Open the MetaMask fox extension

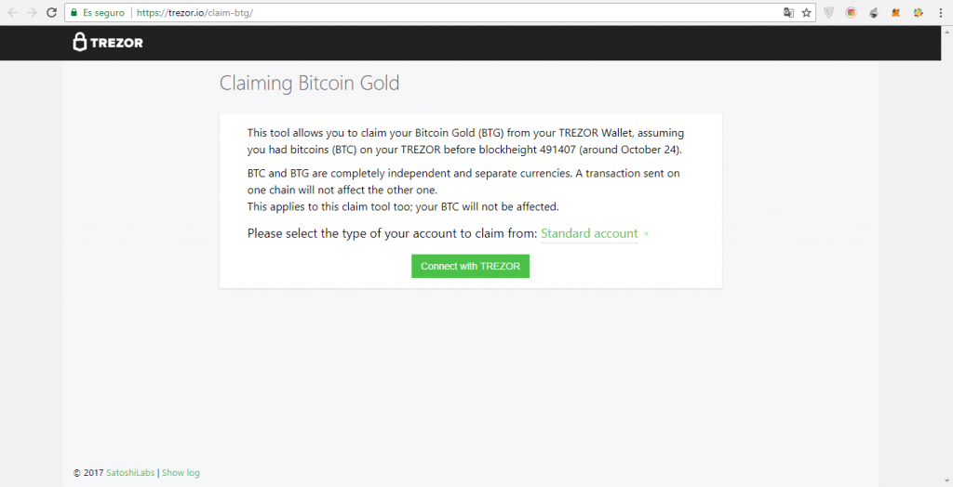click(896, 12)
